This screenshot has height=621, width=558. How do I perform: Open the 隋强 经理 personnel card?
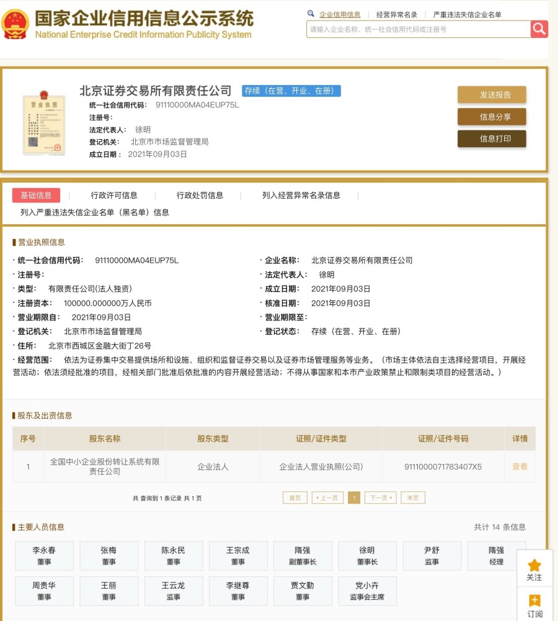tap(496, 556)
